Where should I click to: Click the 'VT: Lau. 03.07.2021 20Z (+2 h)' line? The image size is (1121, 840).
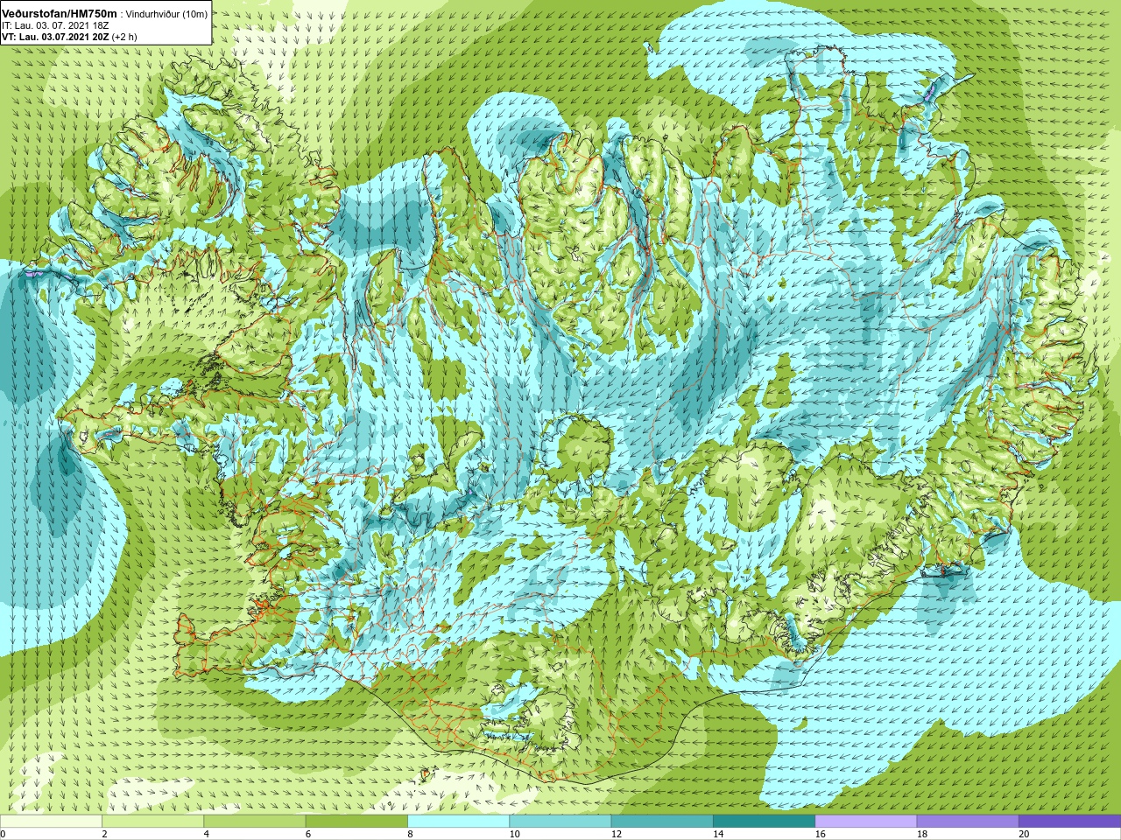coord(69,37)
